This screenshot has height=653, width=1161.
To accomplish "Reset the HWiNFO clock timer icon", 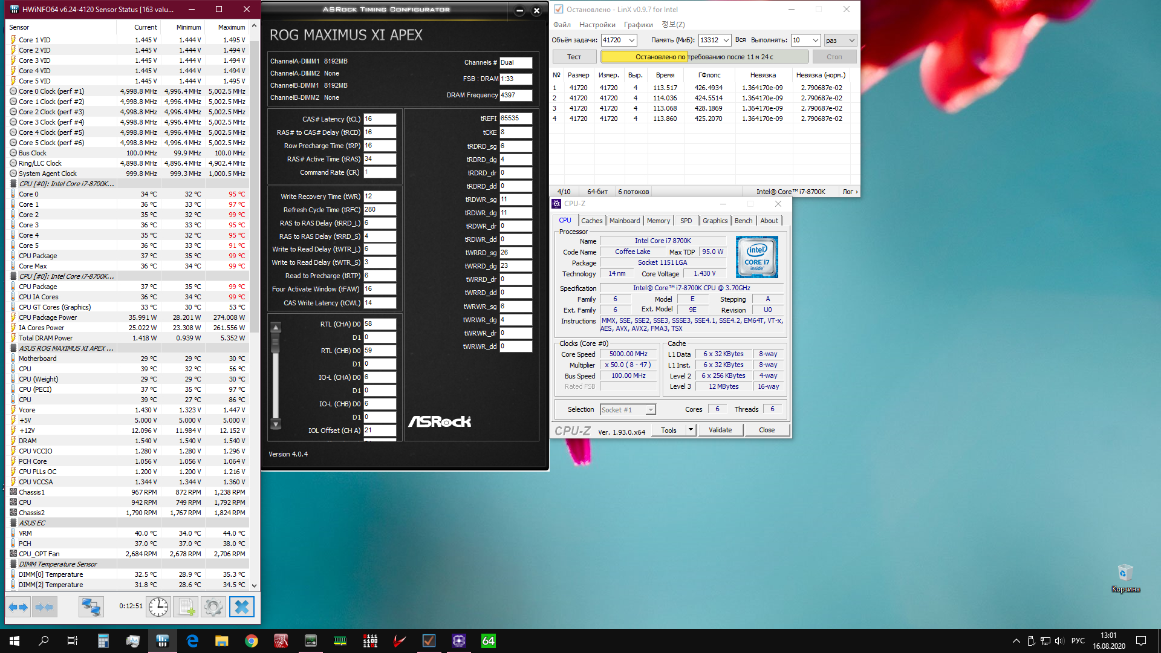I will tap(158, 606).
